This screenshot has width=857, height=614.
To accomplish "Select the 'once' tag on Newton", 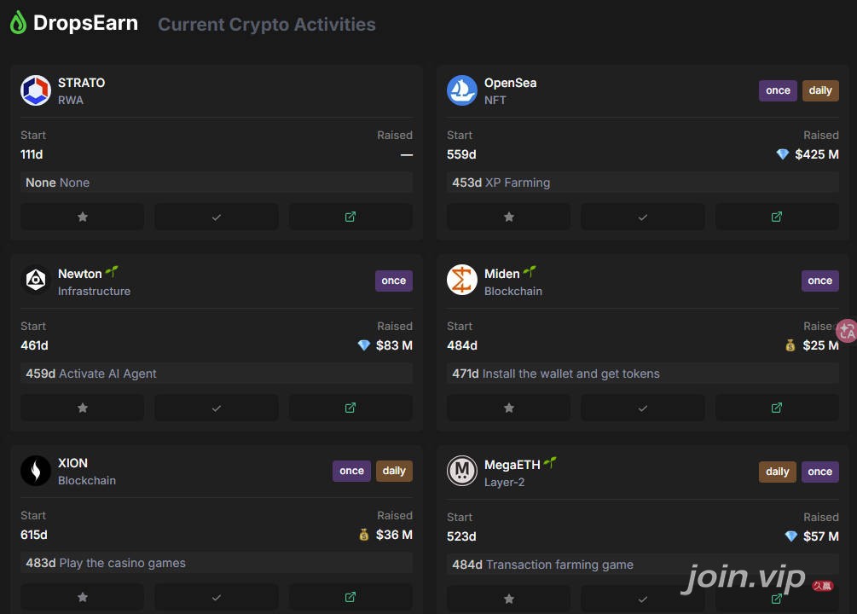I will coord(393,281).
